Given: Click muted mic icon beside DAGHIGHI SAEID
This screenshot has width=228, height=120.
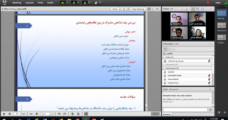Looking at the screenshot, I should pyautogui.click(x=209, y=76).
